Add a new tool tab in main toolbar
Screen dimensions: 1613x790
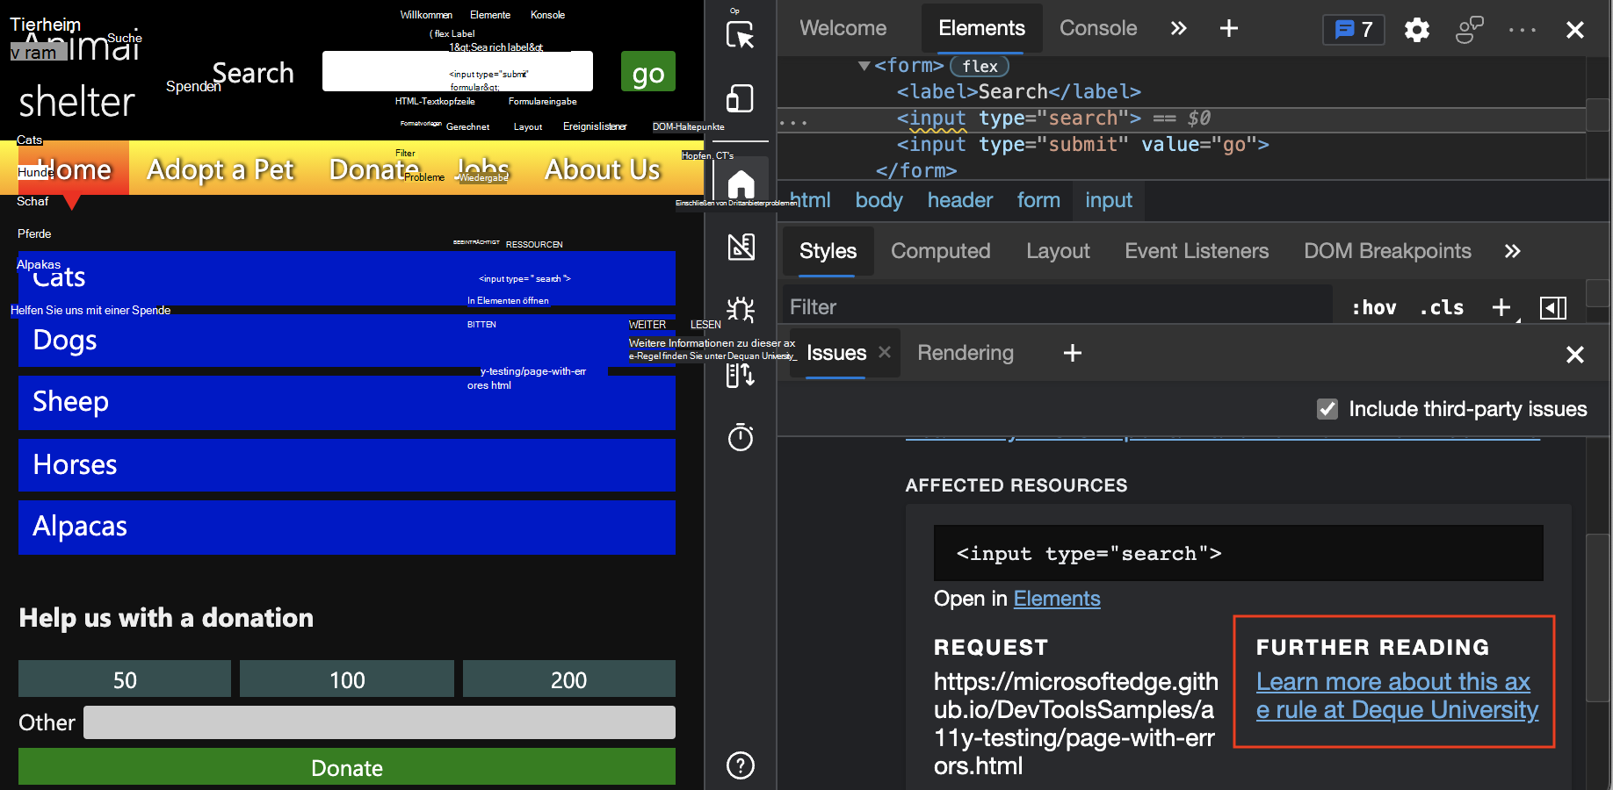point(1229,29)
